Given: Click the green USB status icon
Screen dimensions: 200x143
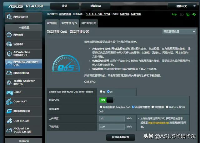Looking at the screenshot, I should coord(194,14).
